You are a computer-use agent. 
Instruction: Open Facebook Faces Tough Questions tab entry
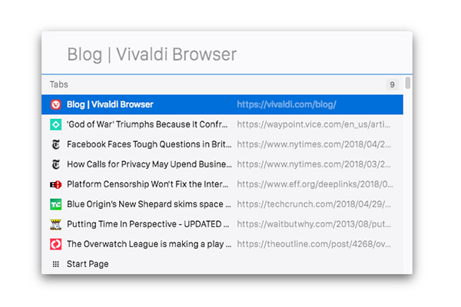(222, 144)
